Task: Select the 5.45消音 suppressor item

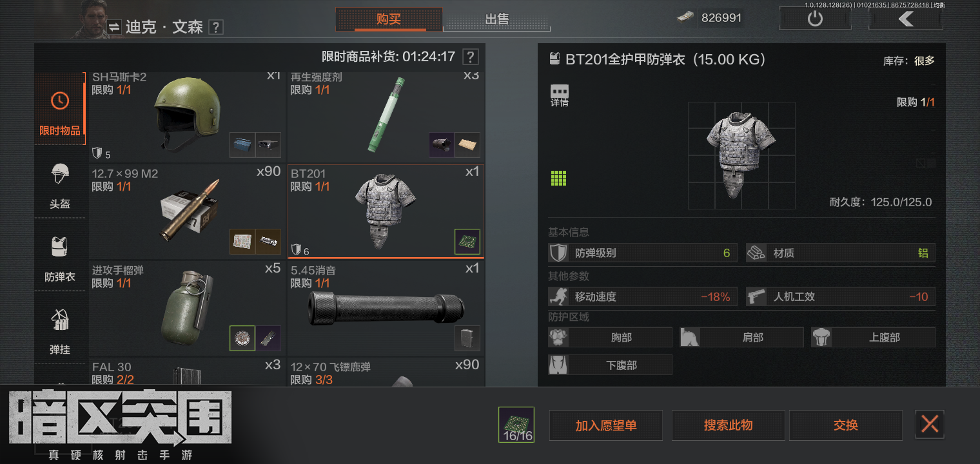Action: tap(386, 308)
